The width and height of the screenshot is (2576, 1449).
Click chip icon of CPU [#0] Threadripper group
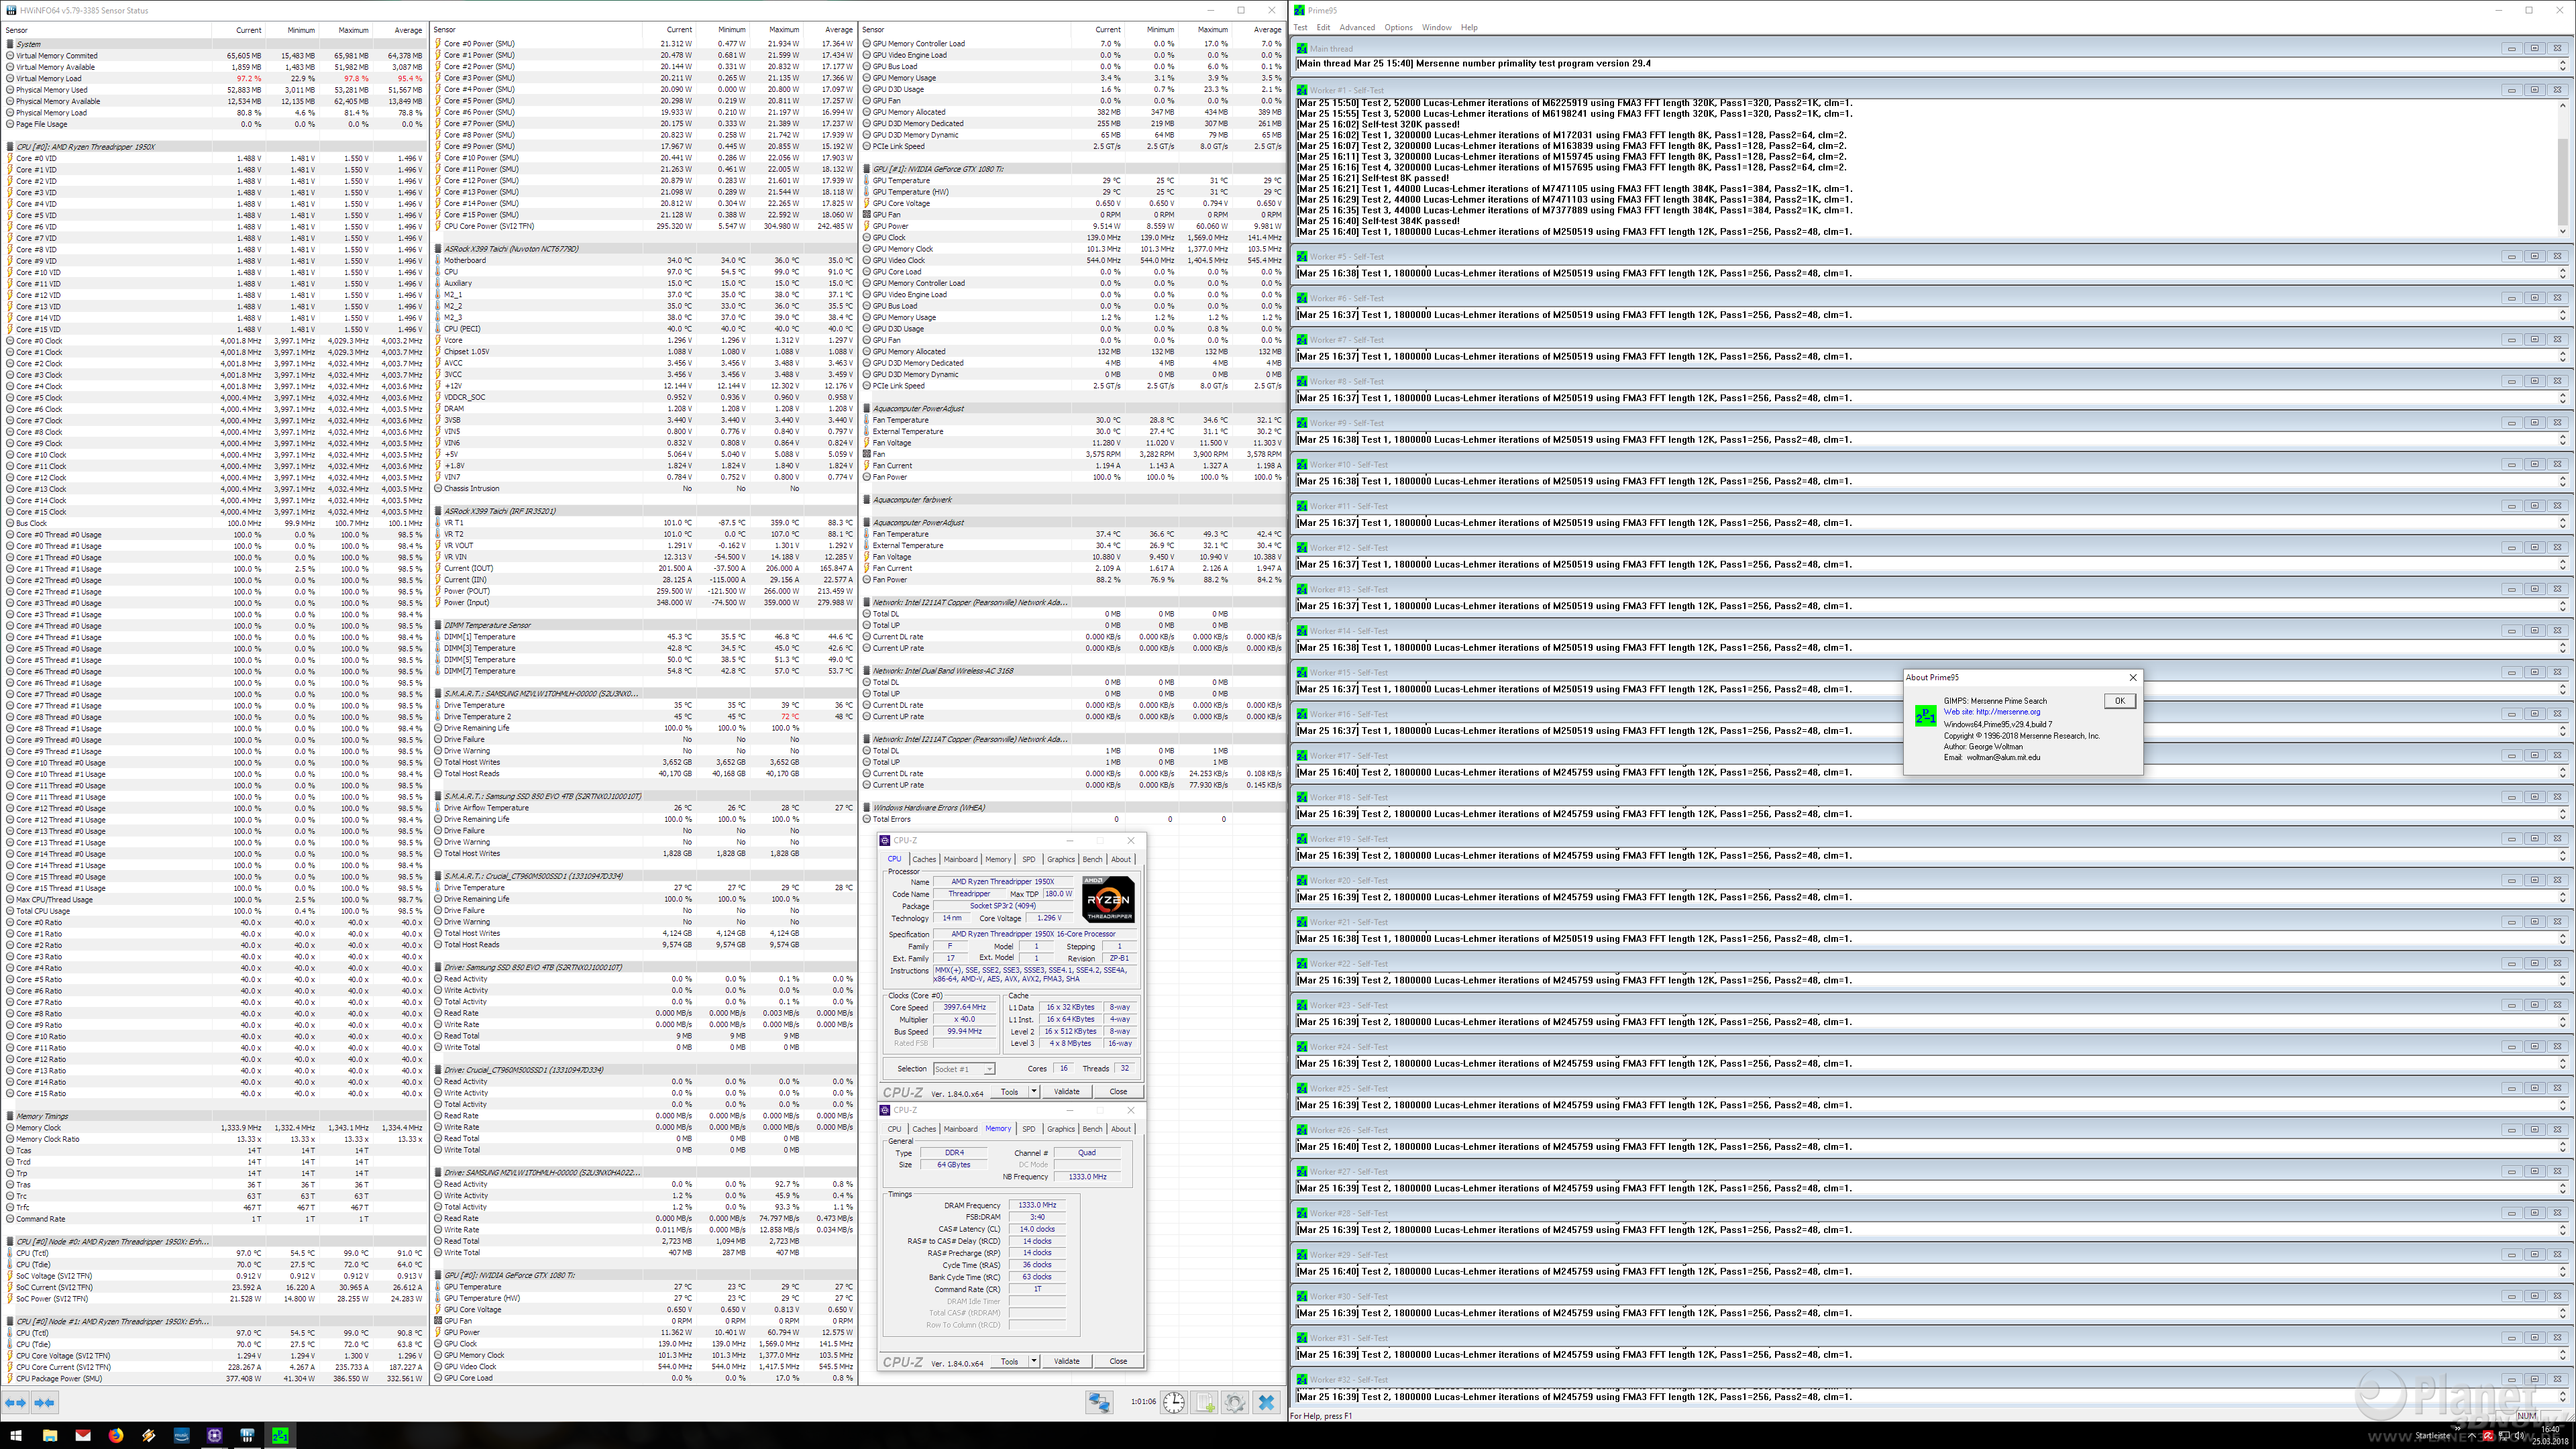[x=10, y=147]
